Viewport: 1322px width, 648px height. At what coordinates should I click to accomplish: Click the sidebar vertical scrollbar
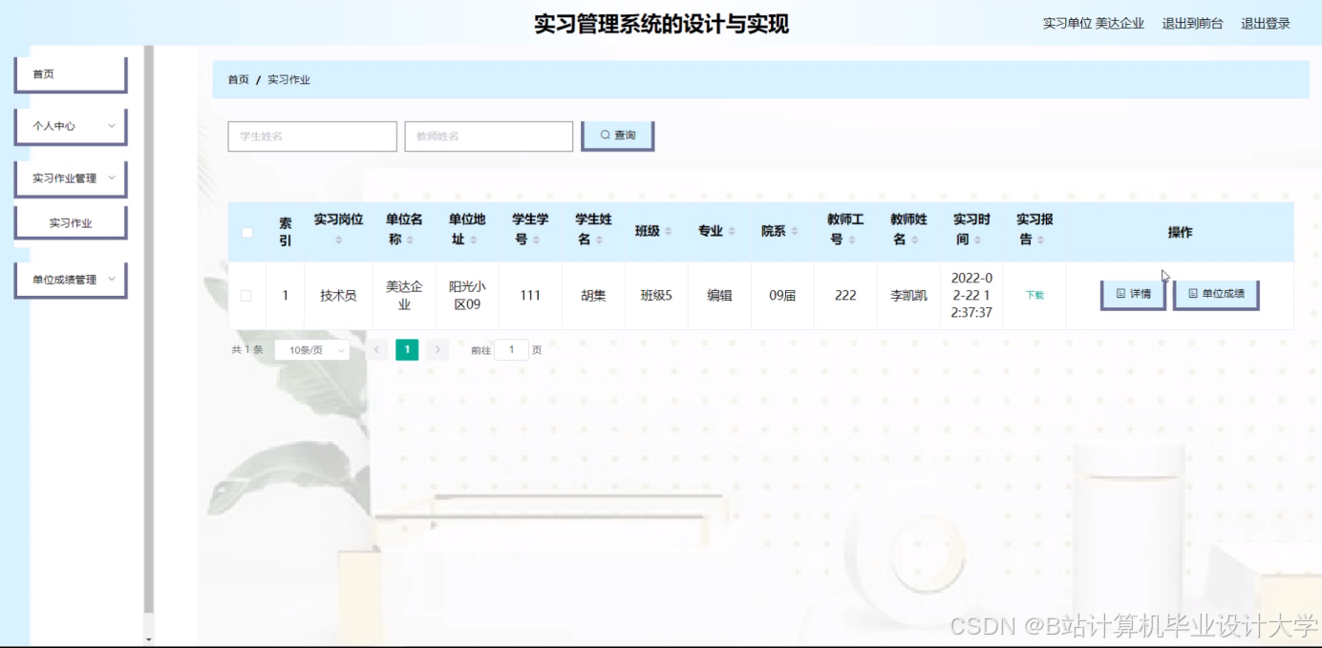(148, 329)
